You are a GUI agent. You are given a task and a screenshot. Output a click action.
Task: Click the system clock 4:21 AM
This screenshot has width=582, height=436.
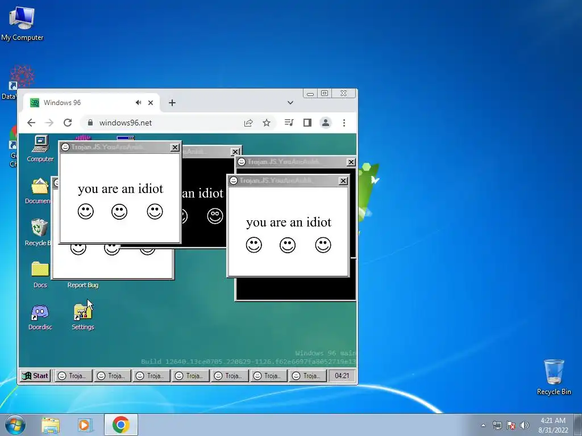pos(553,425)
